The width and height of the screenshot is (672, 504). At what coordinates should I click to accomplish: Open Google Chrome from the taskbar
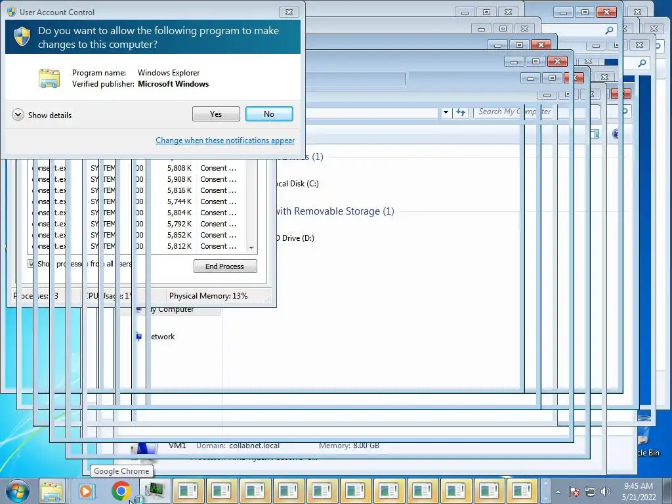tap(121, 491)
